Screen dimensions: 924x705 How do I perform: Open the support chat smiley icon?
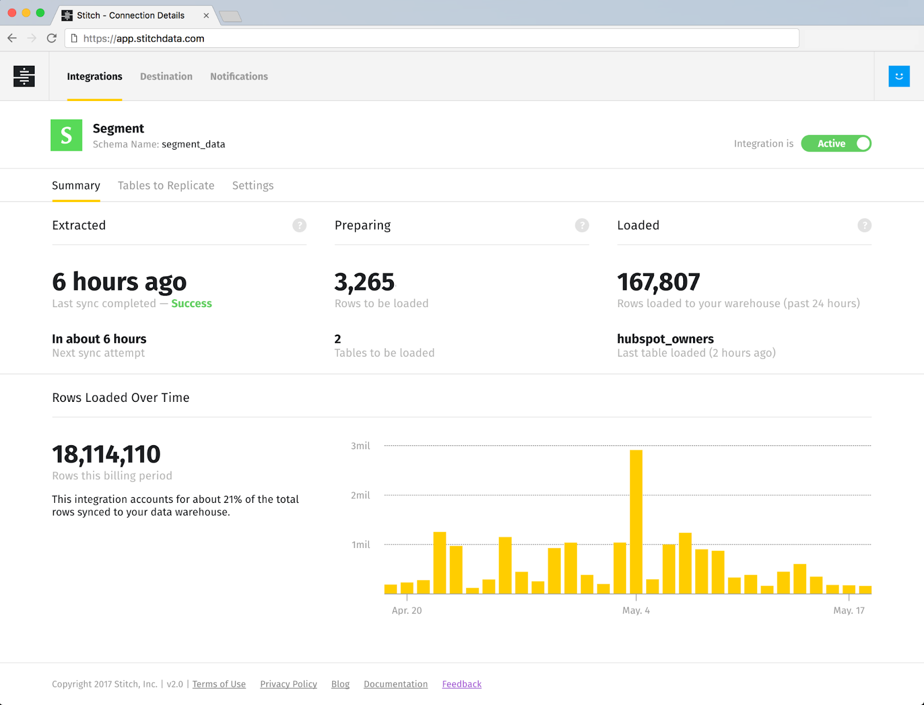pos(899,76)
